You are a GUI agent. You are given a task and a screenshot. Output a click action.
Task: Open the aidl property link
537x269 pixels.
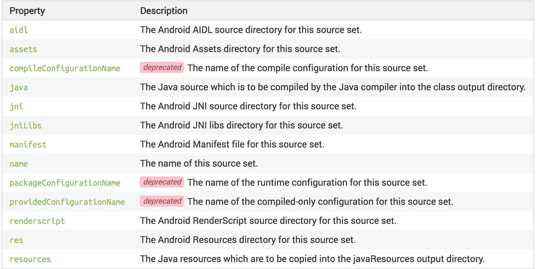(x=18, y=30)
